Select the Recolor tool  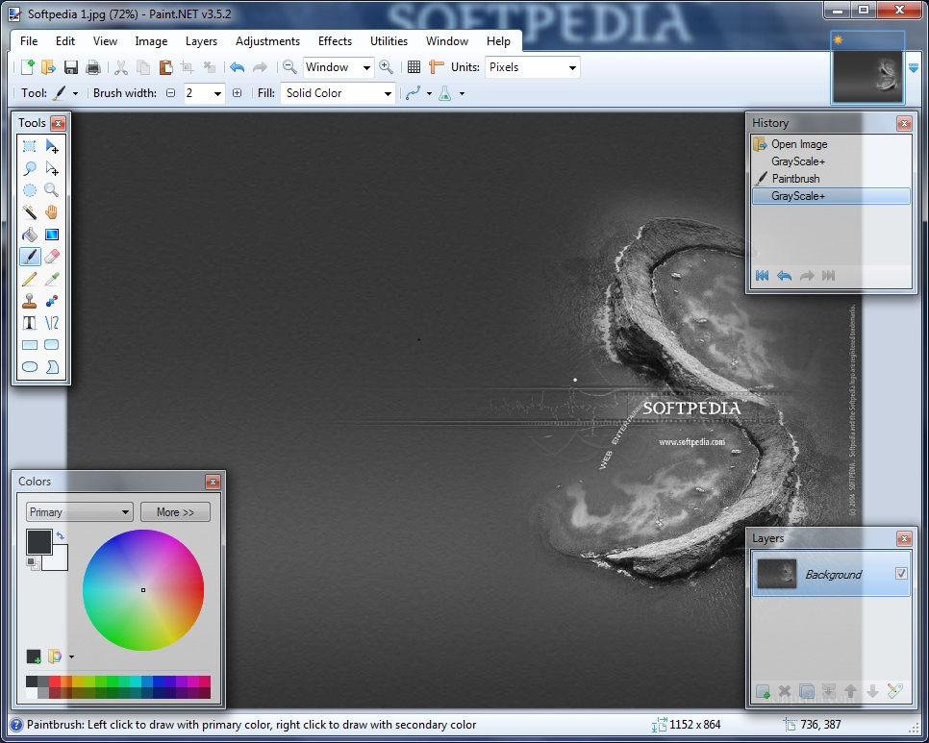pyautogui.click(x=52, y=301)
